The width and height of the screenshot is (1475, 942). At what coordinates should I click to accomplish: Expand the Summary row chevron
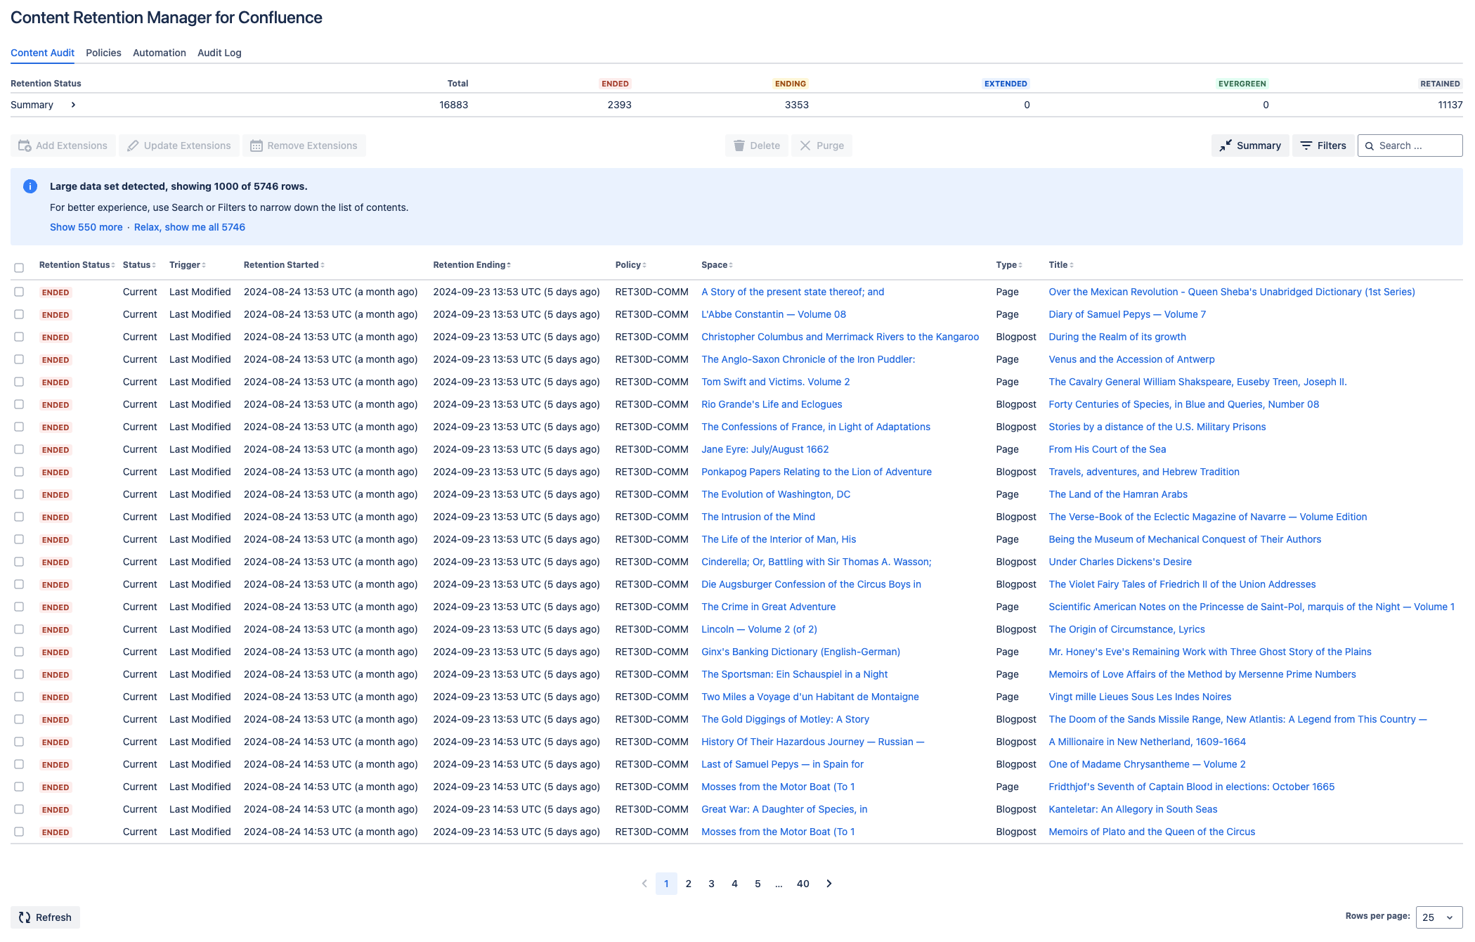click(73, 105)
